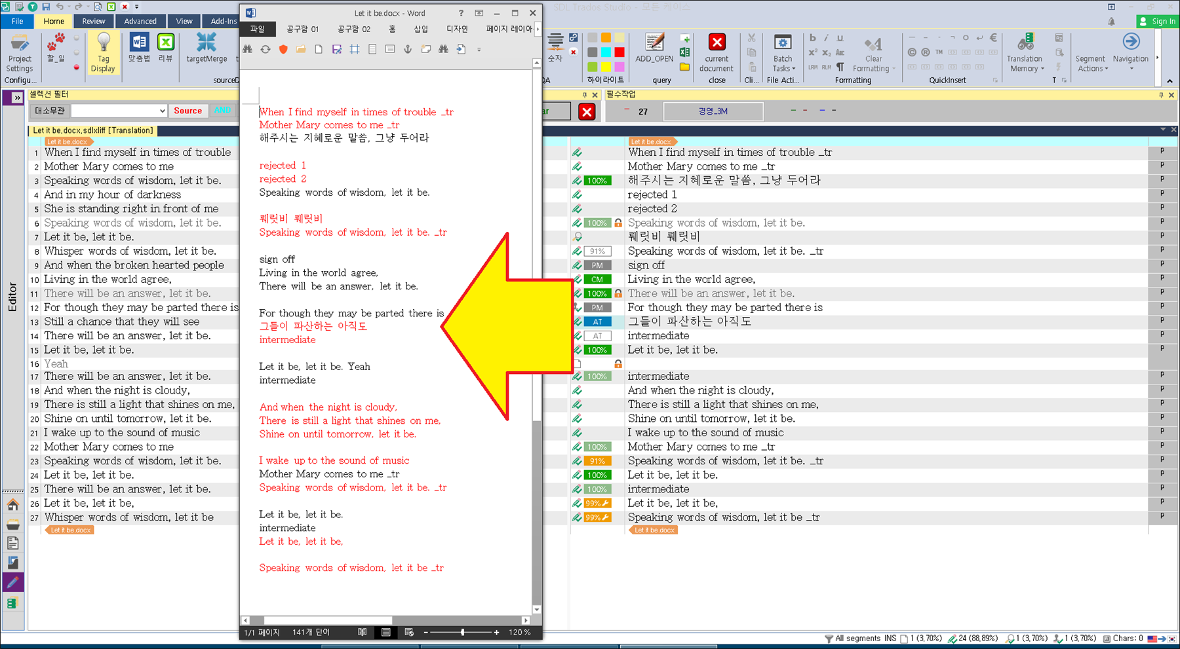The image size is (1180, 649).
Task: Click the Source filter button
Action: pos(188,111)
